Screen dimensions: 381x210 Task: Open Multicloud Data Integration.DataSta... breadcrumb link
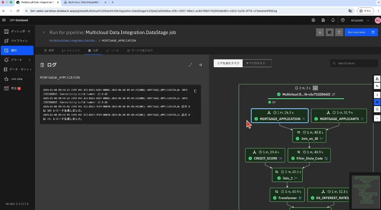73,41
